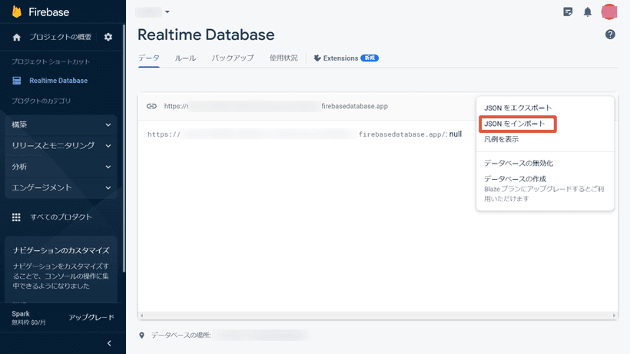Expand リリースとモニタリング category
630x354 pixels.
pos(61,146)
